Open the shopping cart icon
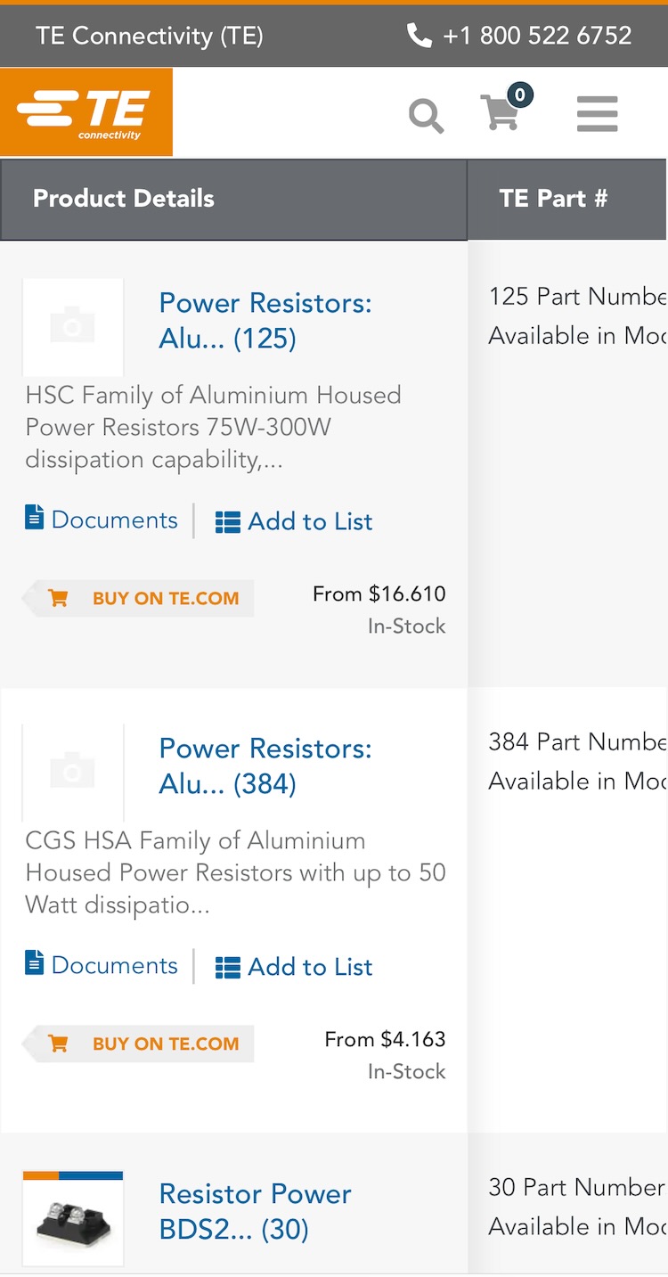This screenshot has height=1277, width=668. click(x=501, y=114)
